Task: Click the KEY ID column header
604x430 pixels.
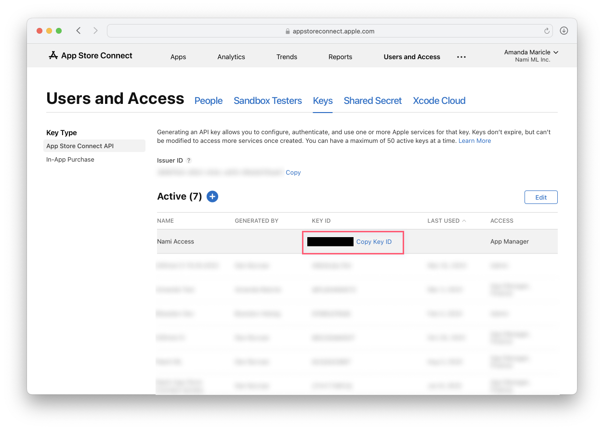Action: click(321, 221)
